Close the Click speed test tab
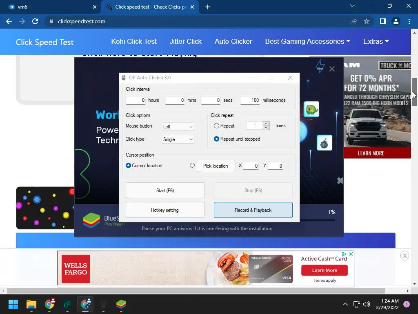Image resolution: width=418 pixels, height=314 pixels. click(x=192, y=7)
